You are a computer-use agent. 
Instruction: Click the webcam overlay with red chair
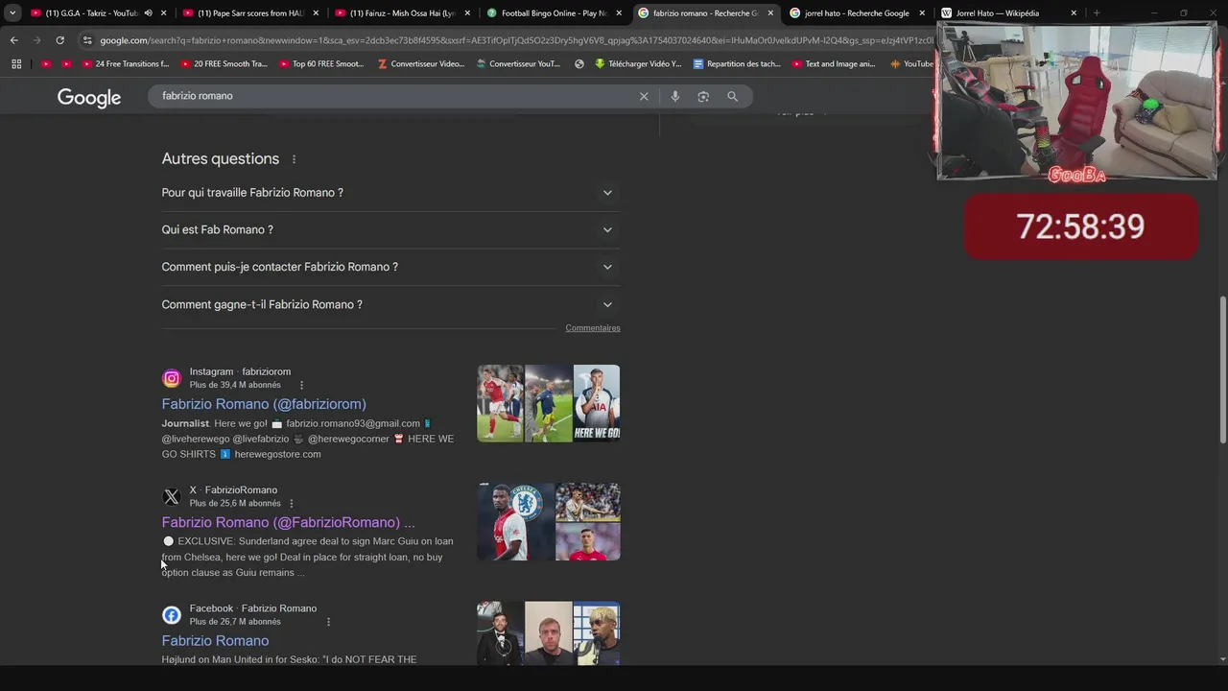[1076, 102]
